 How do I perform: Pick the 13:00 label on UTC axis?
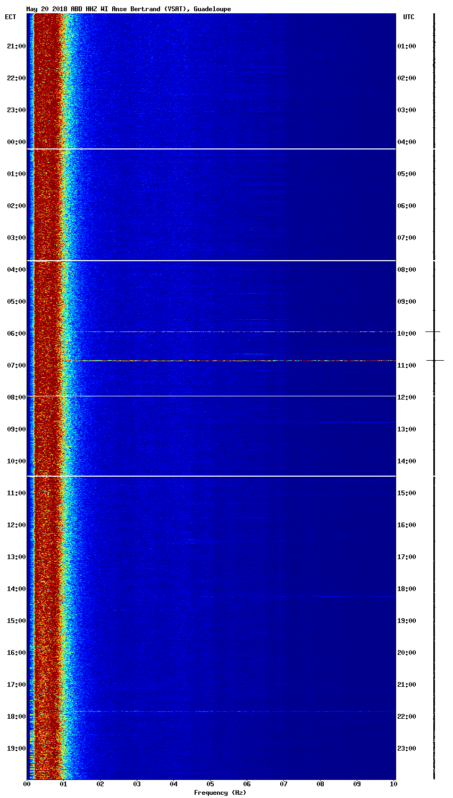407,429
